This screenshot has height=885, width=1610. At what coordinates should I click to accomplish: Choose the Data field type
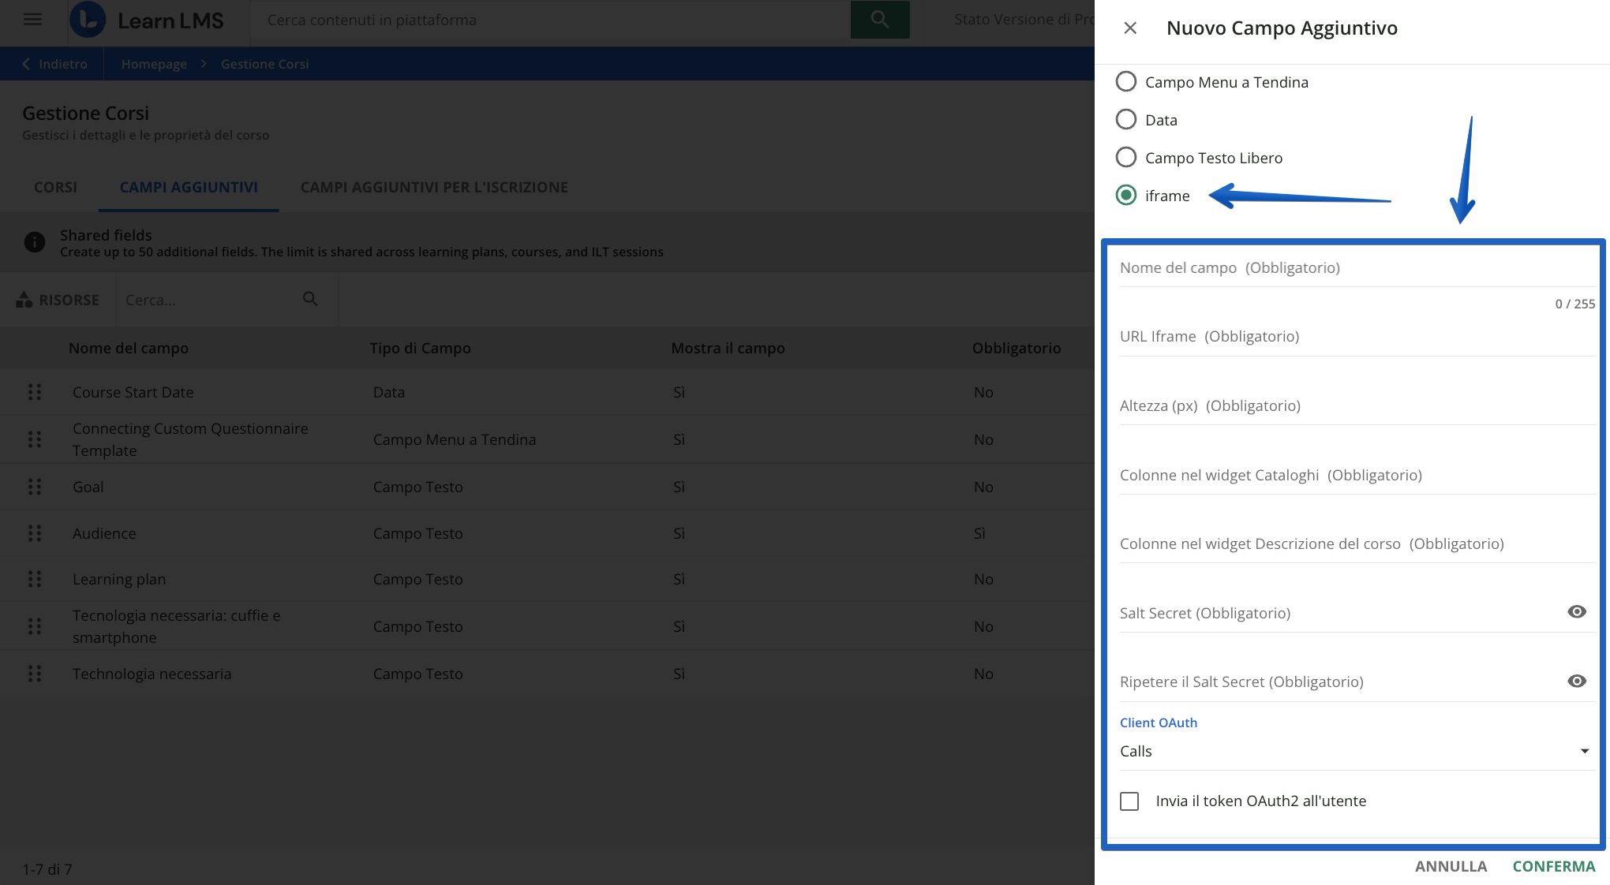(x=1126, y=120)
